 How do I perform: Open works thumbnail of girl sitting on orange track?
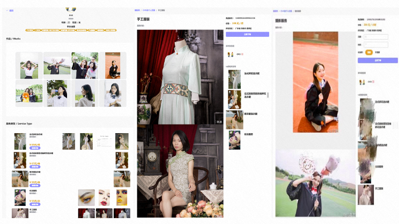click(113, 65)
